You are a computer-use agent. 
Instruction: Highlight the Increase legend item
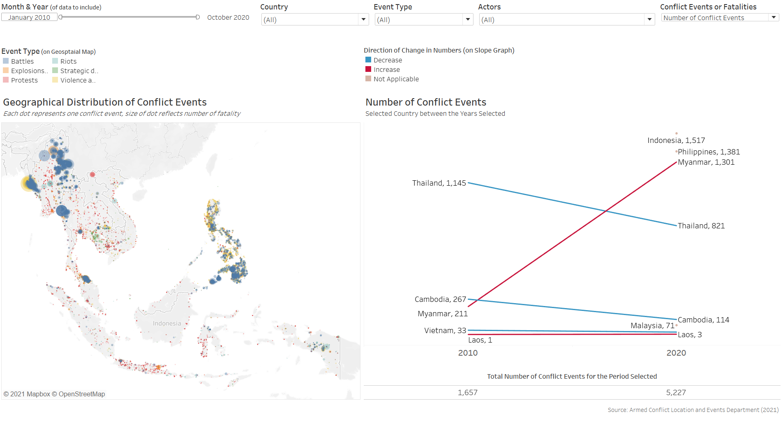(386, 69)
